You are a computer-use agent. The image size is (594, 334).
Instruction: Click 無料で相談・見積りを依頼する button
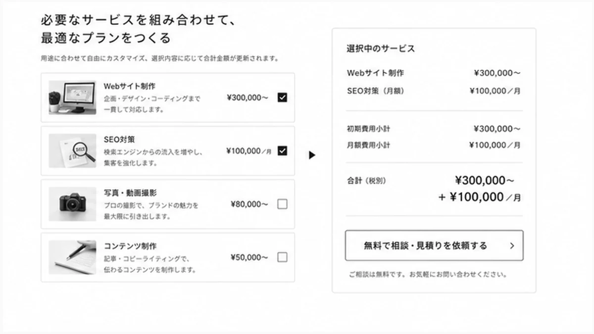coord(434,245)
